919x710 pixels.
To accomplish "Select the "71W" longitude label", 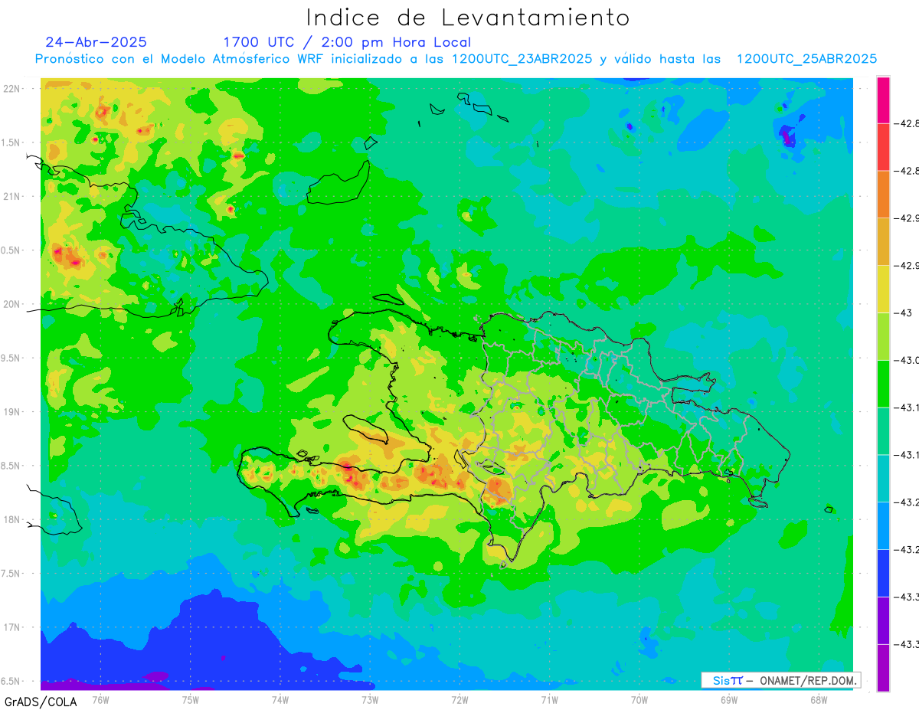I will [549, 699].
